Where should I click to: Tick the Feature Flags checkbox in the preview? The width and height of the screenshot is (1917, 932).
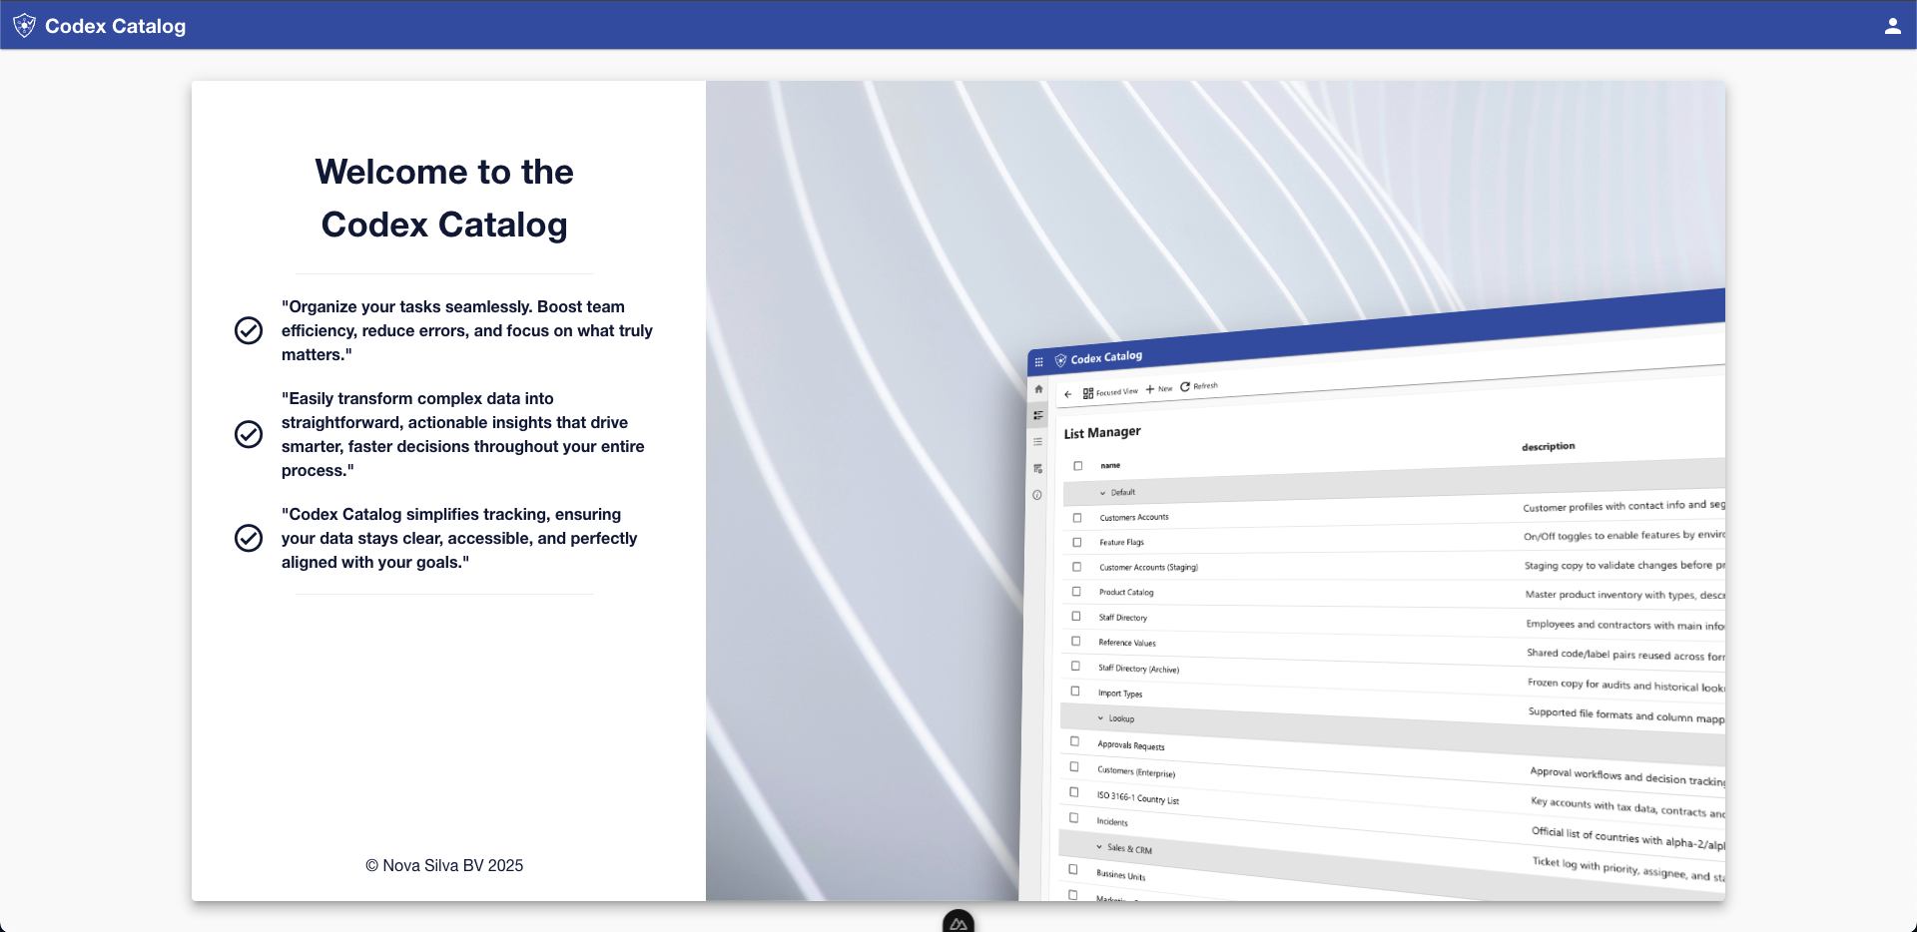point(1077,542)
